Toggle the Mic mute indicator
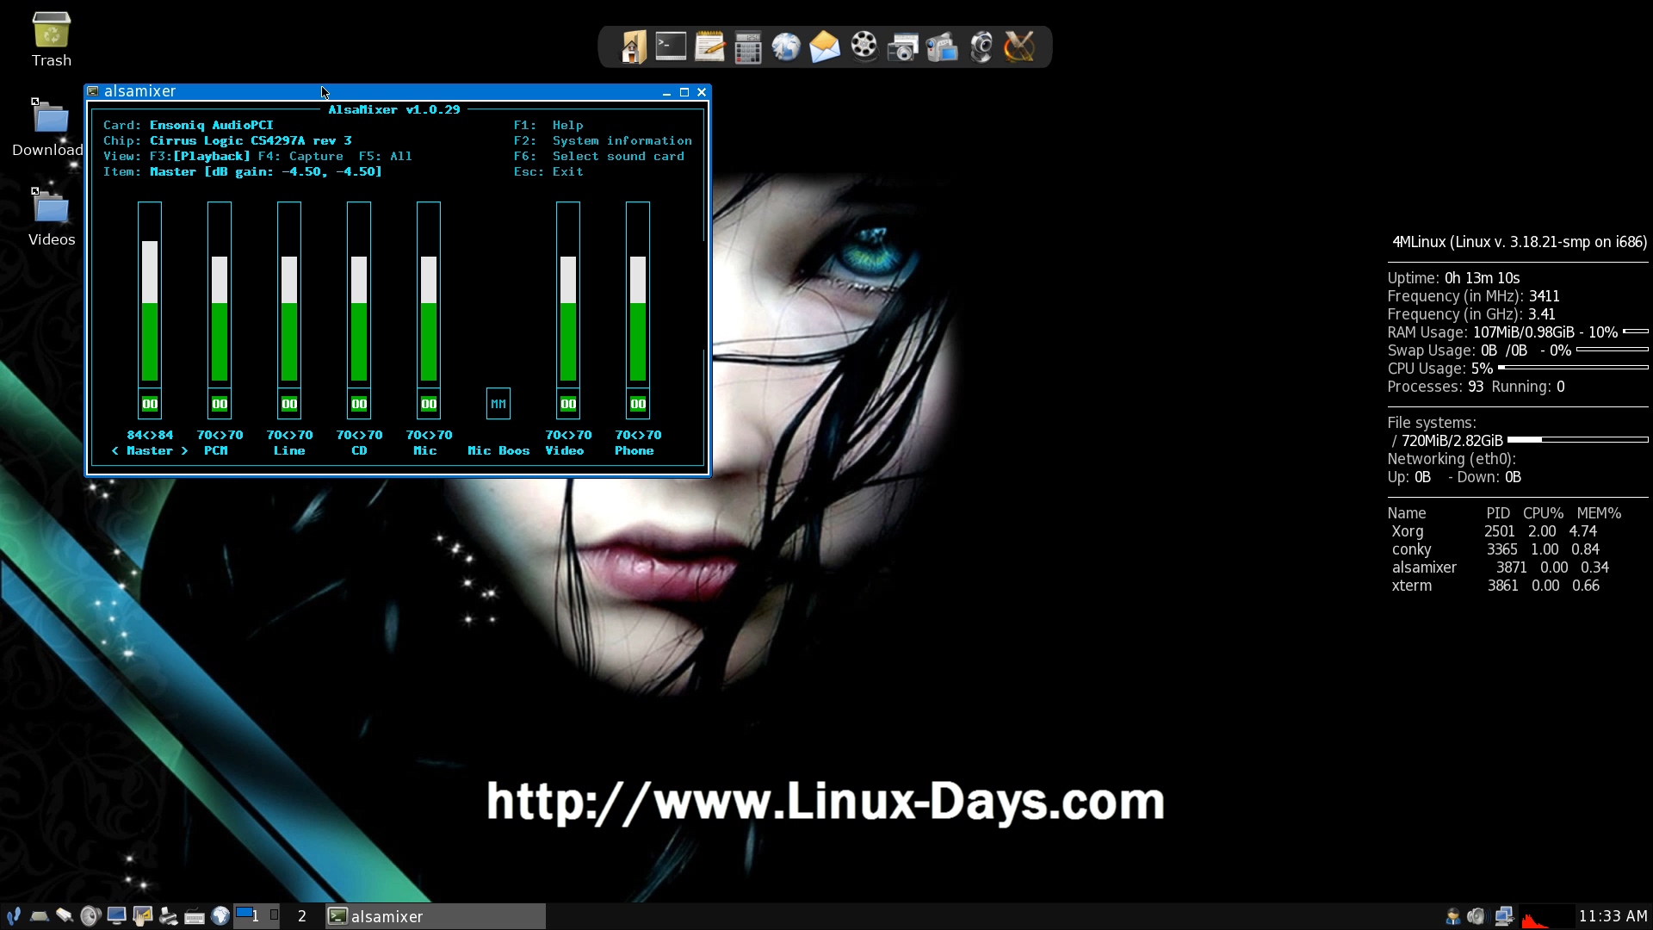Image resolution: width=1653 pixels, height=930 pixels. click(429, 404)
